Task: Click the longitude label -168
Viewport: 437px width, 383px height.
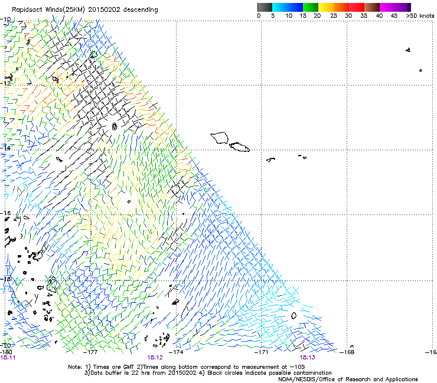Action: pos(347,352)
